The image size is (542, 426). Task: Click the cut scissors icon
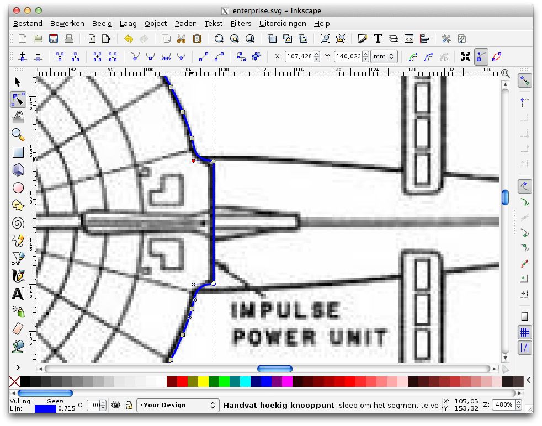pos(181,39)
